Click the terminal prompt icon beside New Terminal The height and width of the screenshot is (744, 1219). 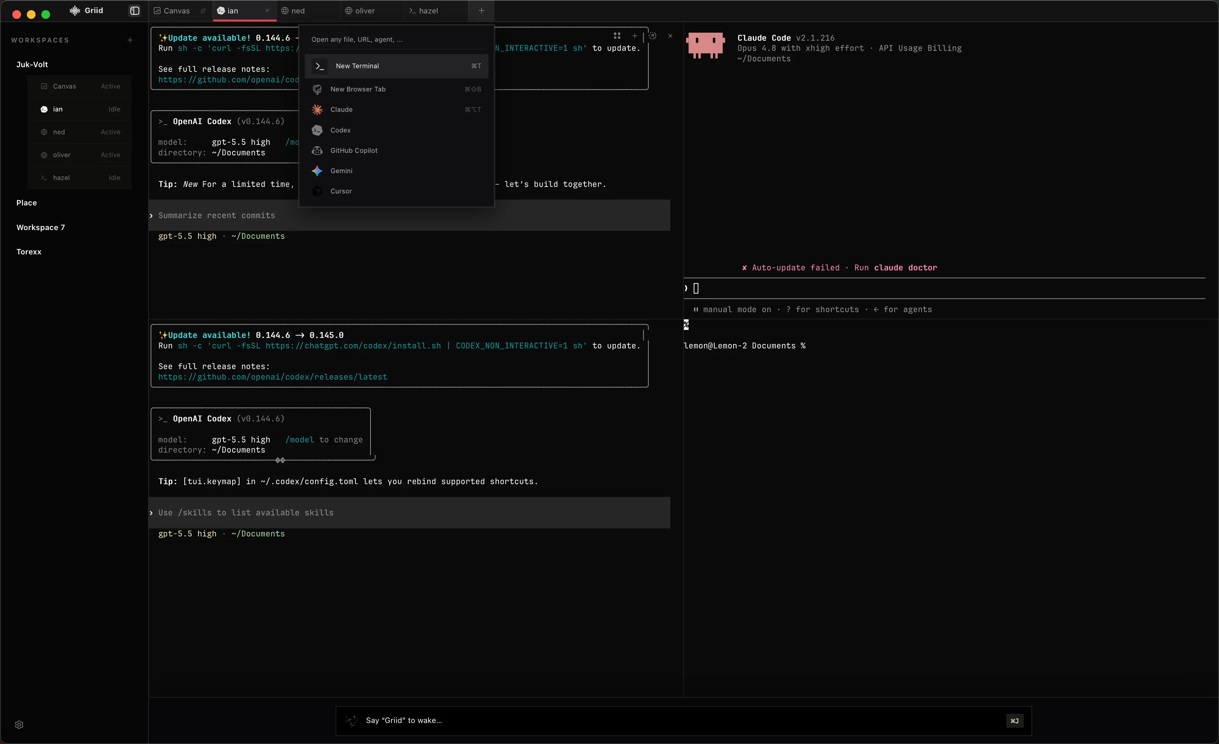tap(320, 66)
